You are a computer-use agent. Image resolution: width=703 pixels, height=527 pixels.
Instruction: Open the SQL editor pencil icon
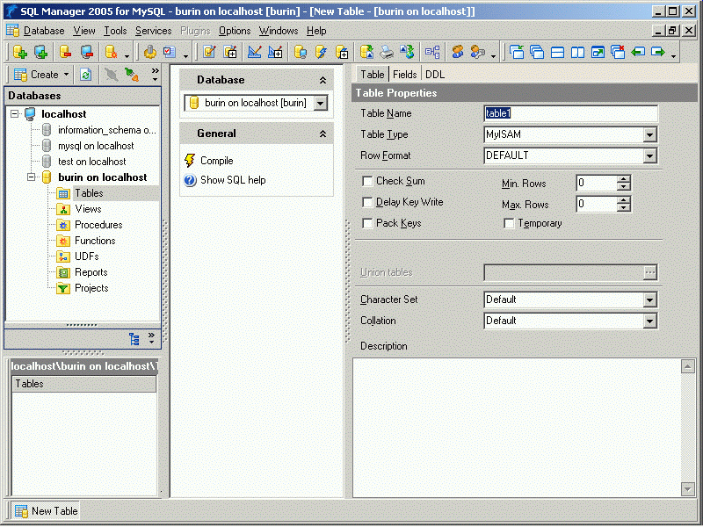[209, 52]
